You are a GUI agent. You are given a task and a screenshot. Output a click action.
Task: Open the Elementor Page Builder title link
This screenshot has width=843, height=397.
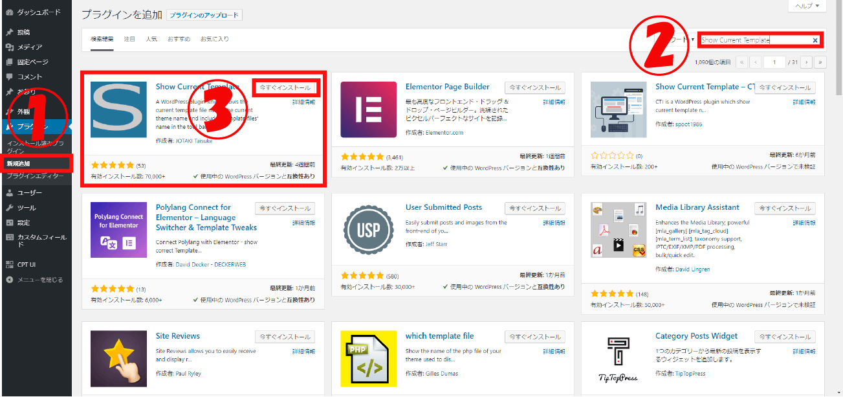(x=448, y=87)
